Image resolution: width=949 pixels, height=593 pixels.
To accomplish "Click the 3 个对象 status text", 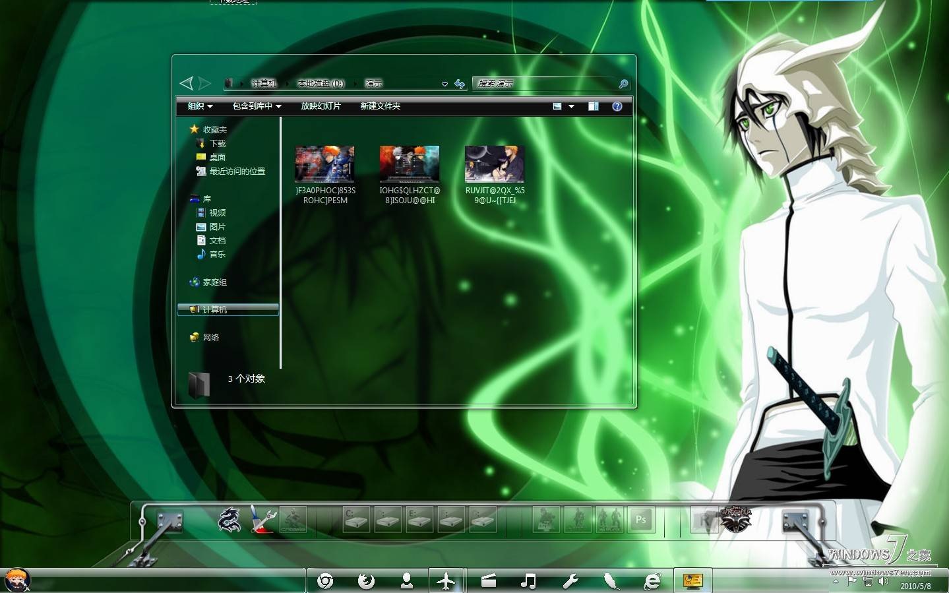I will pyautogui.click(x=247, y=379).
